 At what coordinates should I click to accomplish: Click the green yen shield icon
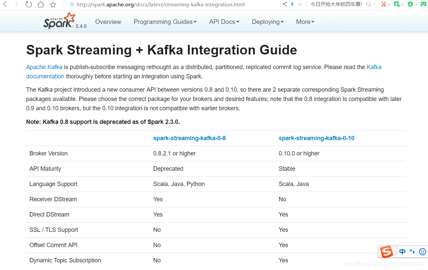[410, 4]
